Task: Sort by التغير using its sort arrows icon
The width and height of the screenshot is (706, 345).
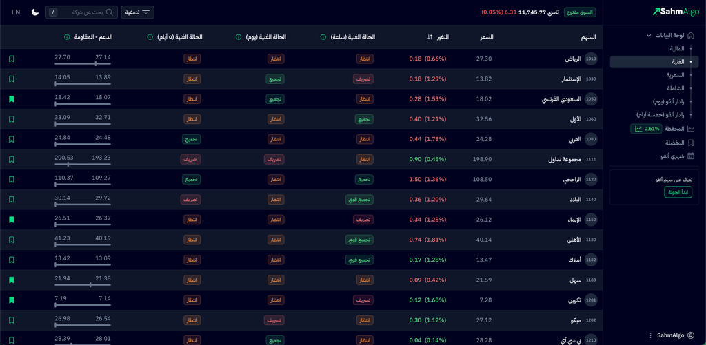Action: coord(430,37)
